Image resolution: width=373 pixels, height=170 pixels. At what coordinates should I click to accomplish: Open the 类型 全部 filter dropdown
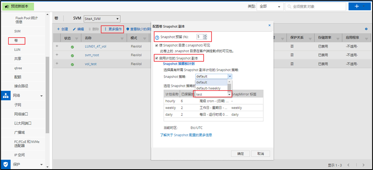(x=270, y=7)
